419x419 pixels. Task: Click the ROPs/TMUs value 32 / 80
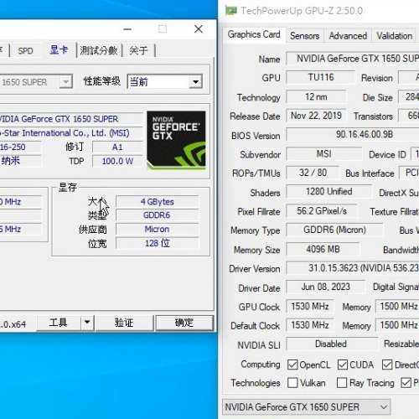(313, 173)
